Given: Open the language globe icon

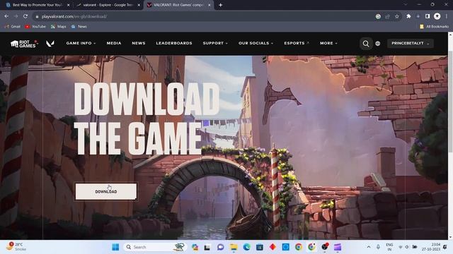Looking at the screenshot, I should (x=377, y=44).
